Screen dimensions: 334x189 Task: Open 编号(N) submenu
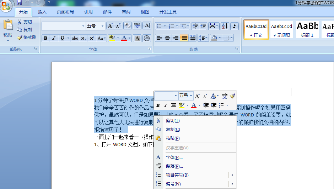(195, 184)
